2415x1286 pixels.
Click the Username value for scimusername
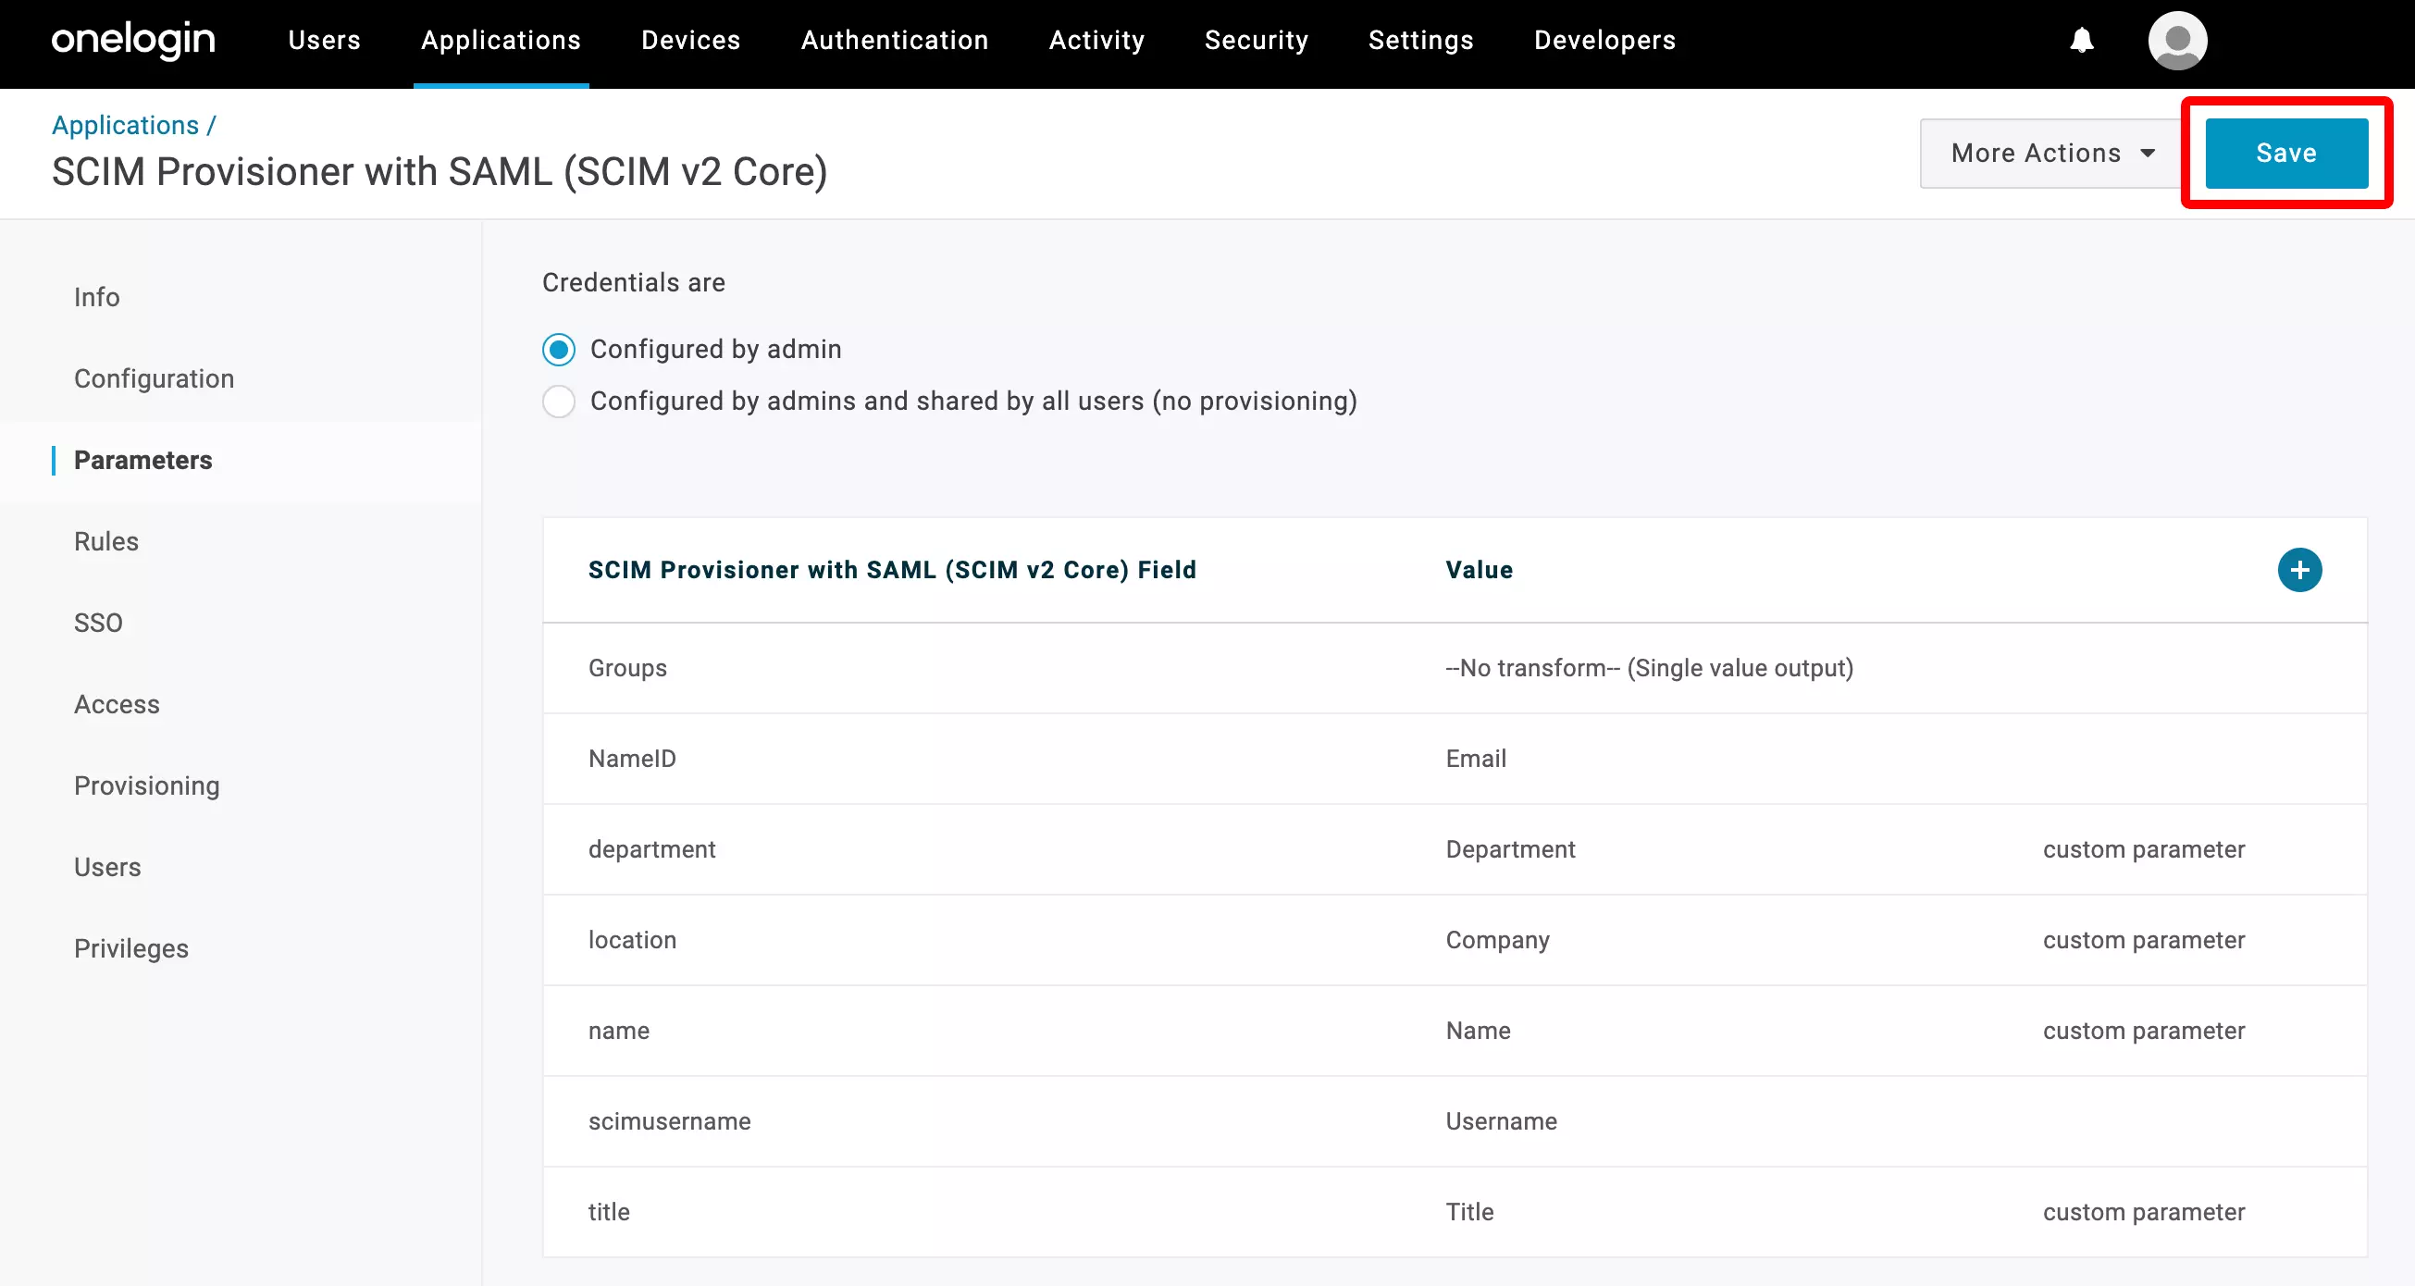point(1501,1122)
